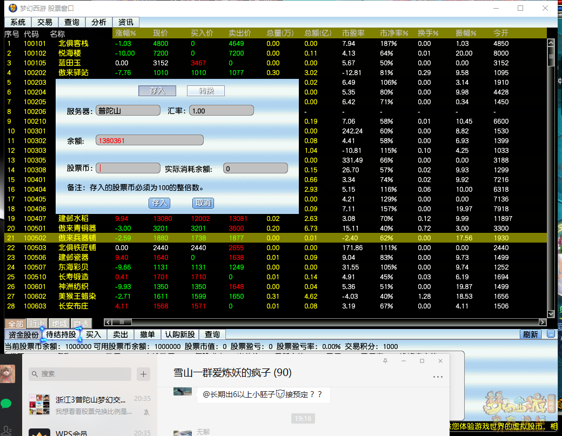
Task: Open the 交易 menu
Action: click(45, 22)
